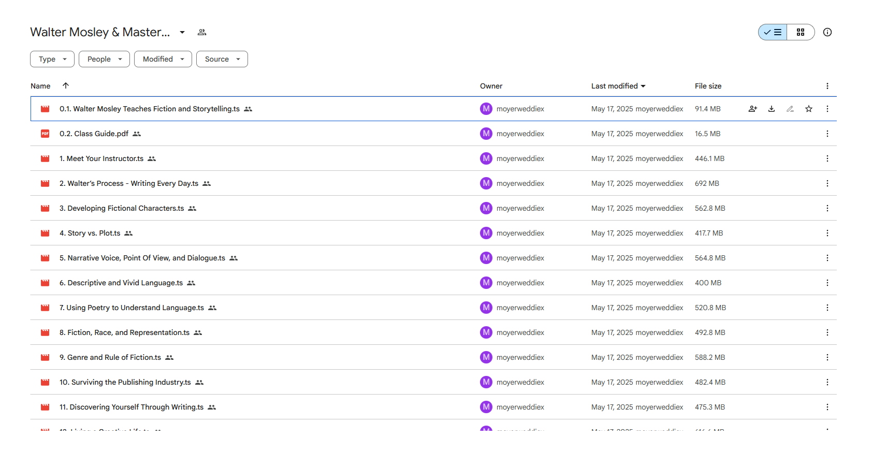Click video file icon for Story vs. Plot

click(x=45, y=233)
